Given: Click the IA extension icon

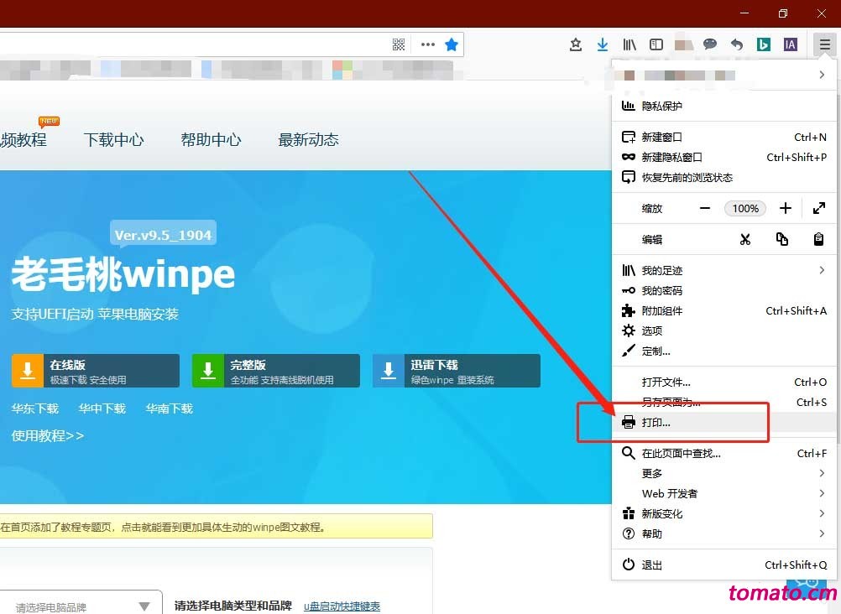Looking at the screenshot, I should (x=790, y=44).
